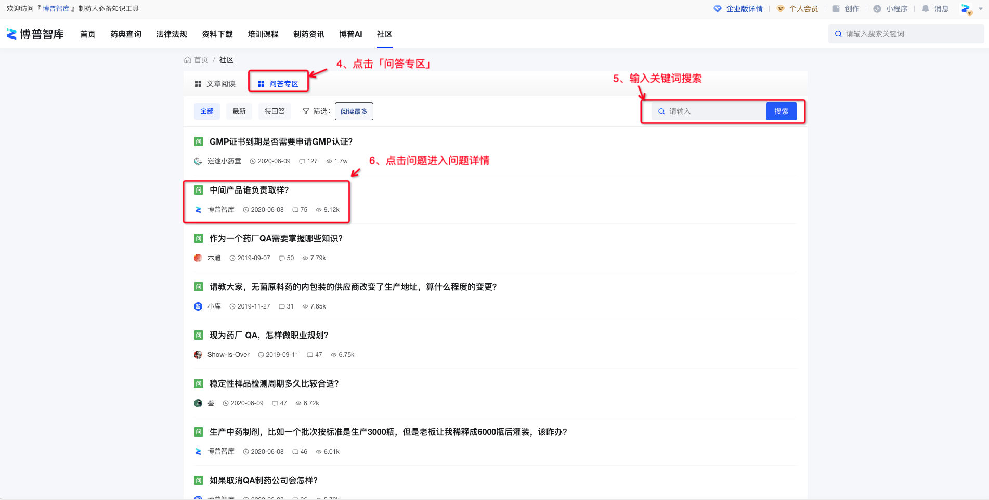The height and width of the screenshot is (500, 989).
Task: Click the eye views icon showing 1.7w
Action: tap(329, 161)
